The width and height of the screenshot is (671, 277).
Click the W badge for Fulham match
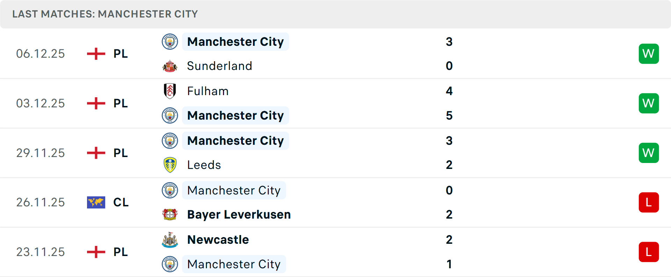pyautogui.click(x=649, y=104)
